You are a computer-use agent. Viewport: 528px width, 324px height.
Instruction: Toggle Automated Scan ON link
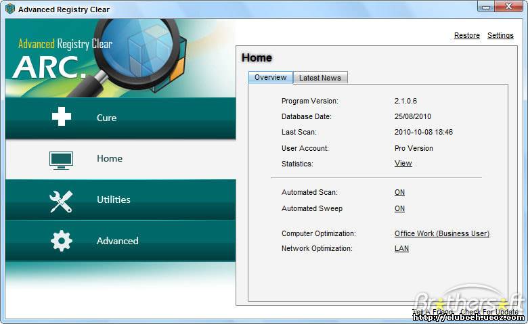(x=399, y=192)
